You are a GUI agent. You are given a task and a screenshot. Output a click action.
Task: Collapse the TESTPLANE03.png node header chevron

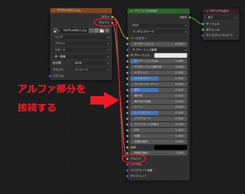pyautogui.click(x=54, y=11)
